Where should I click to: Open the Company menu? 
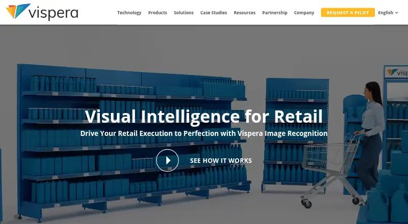click(x=304, y=13)
